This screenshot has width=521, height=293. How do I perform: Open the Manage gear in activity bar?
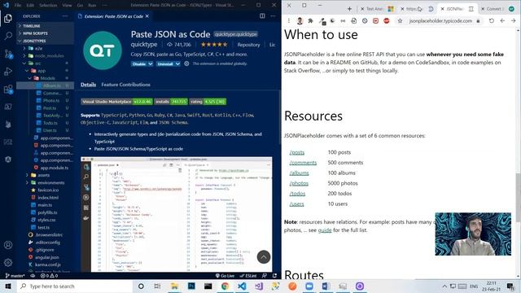tap(8, 262)
